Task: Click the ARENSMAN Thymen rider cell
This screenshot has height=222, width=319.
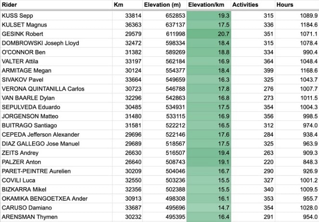Action: coord(56,217)
